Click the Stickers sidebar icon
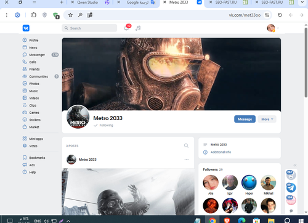 coord(25,120)
